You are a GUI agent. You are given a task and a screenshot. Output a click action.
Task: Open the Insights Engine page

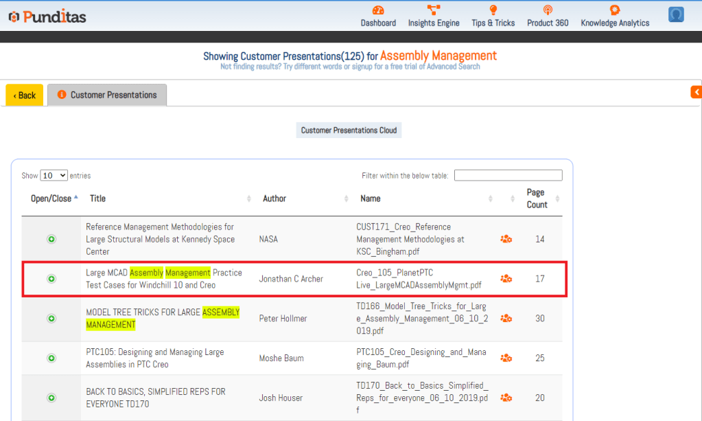434,16
